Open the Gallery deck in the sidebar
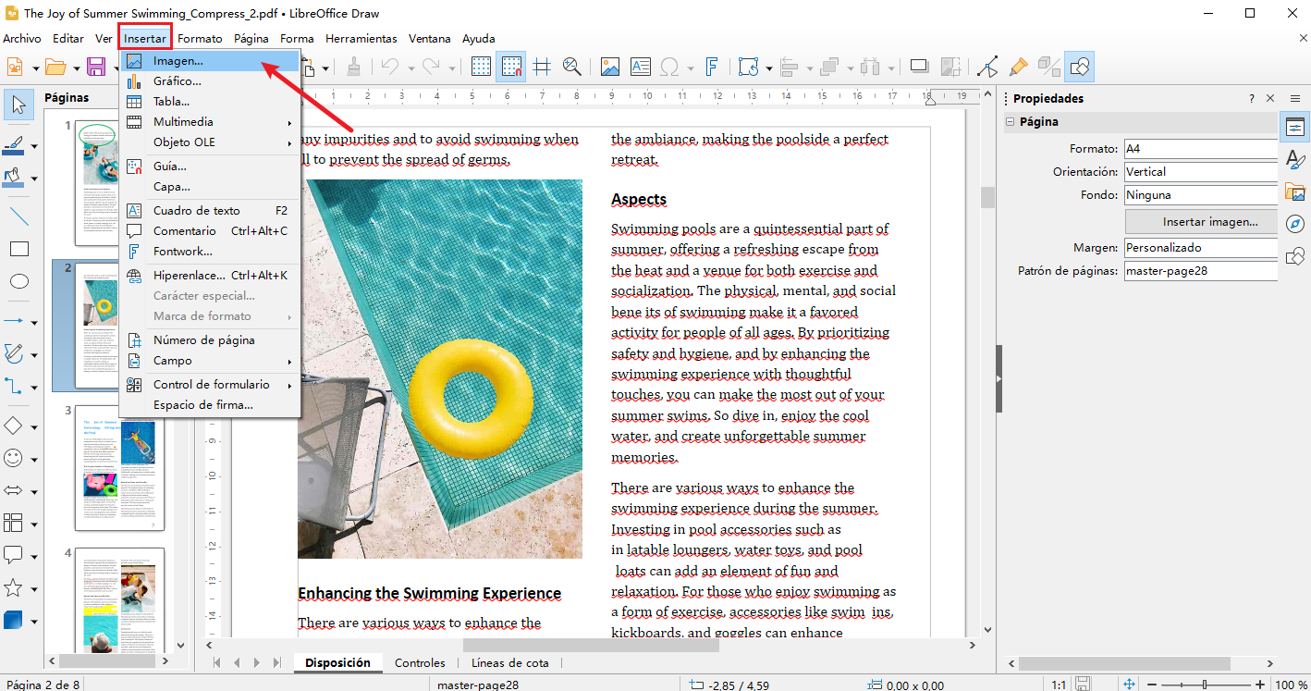 click(x=1295, y=192)
